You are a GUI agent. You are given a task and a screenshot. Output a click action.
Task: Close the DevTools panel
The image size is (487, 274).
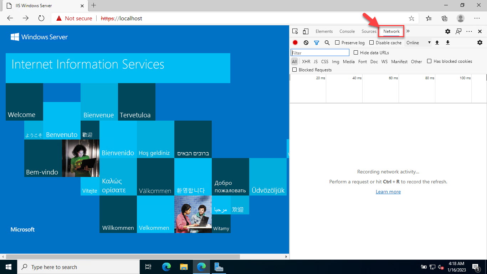tap(480, 31)
